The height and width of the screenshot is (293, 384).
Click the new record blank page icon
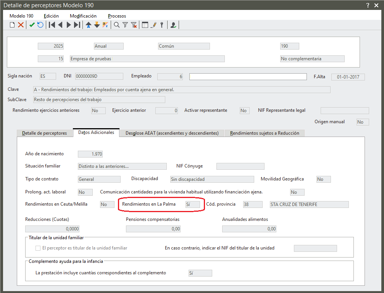pos(12,25)
